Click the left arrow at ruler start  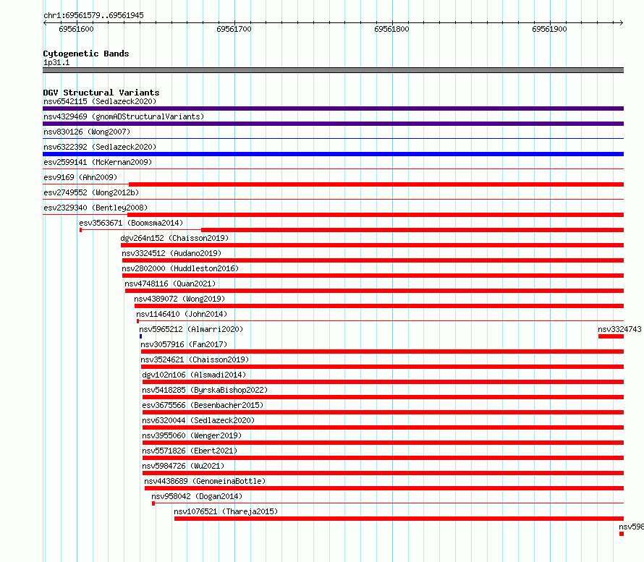(45, 22)
